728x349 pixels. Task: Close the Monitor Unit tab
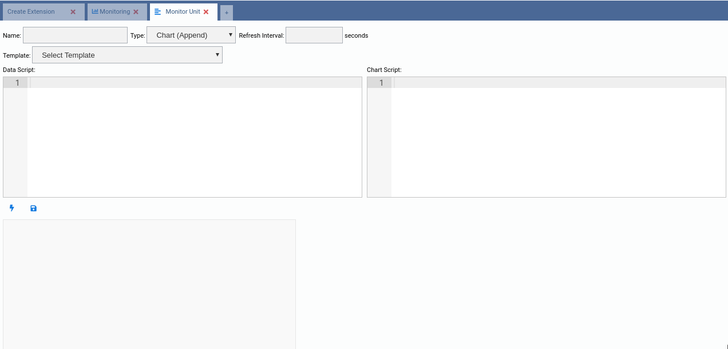206,12
